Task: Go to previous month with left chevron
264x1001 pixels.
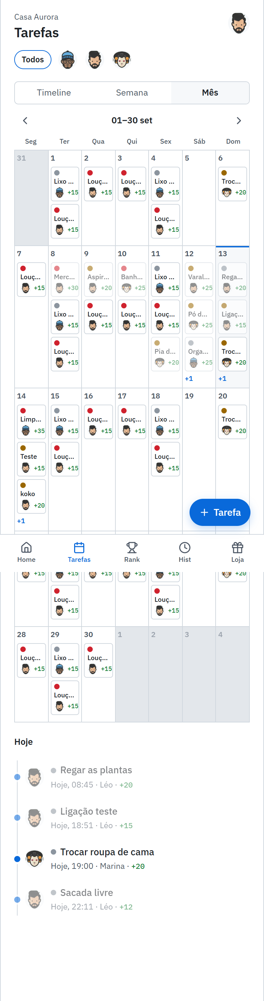Action: [25, 120]
